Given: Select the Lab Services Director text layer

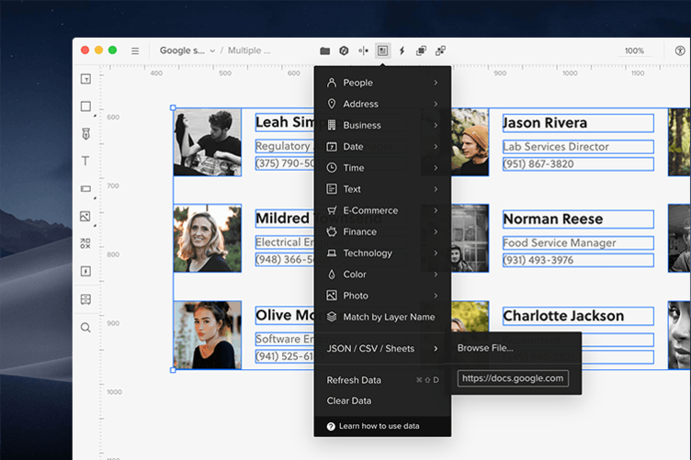Looking at the screenshot, I should coord(578,147).
